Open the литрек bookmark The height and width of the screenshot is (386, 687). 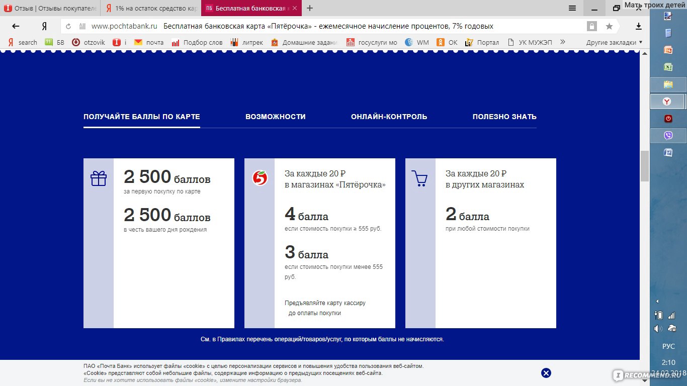(x=246, y=42)
